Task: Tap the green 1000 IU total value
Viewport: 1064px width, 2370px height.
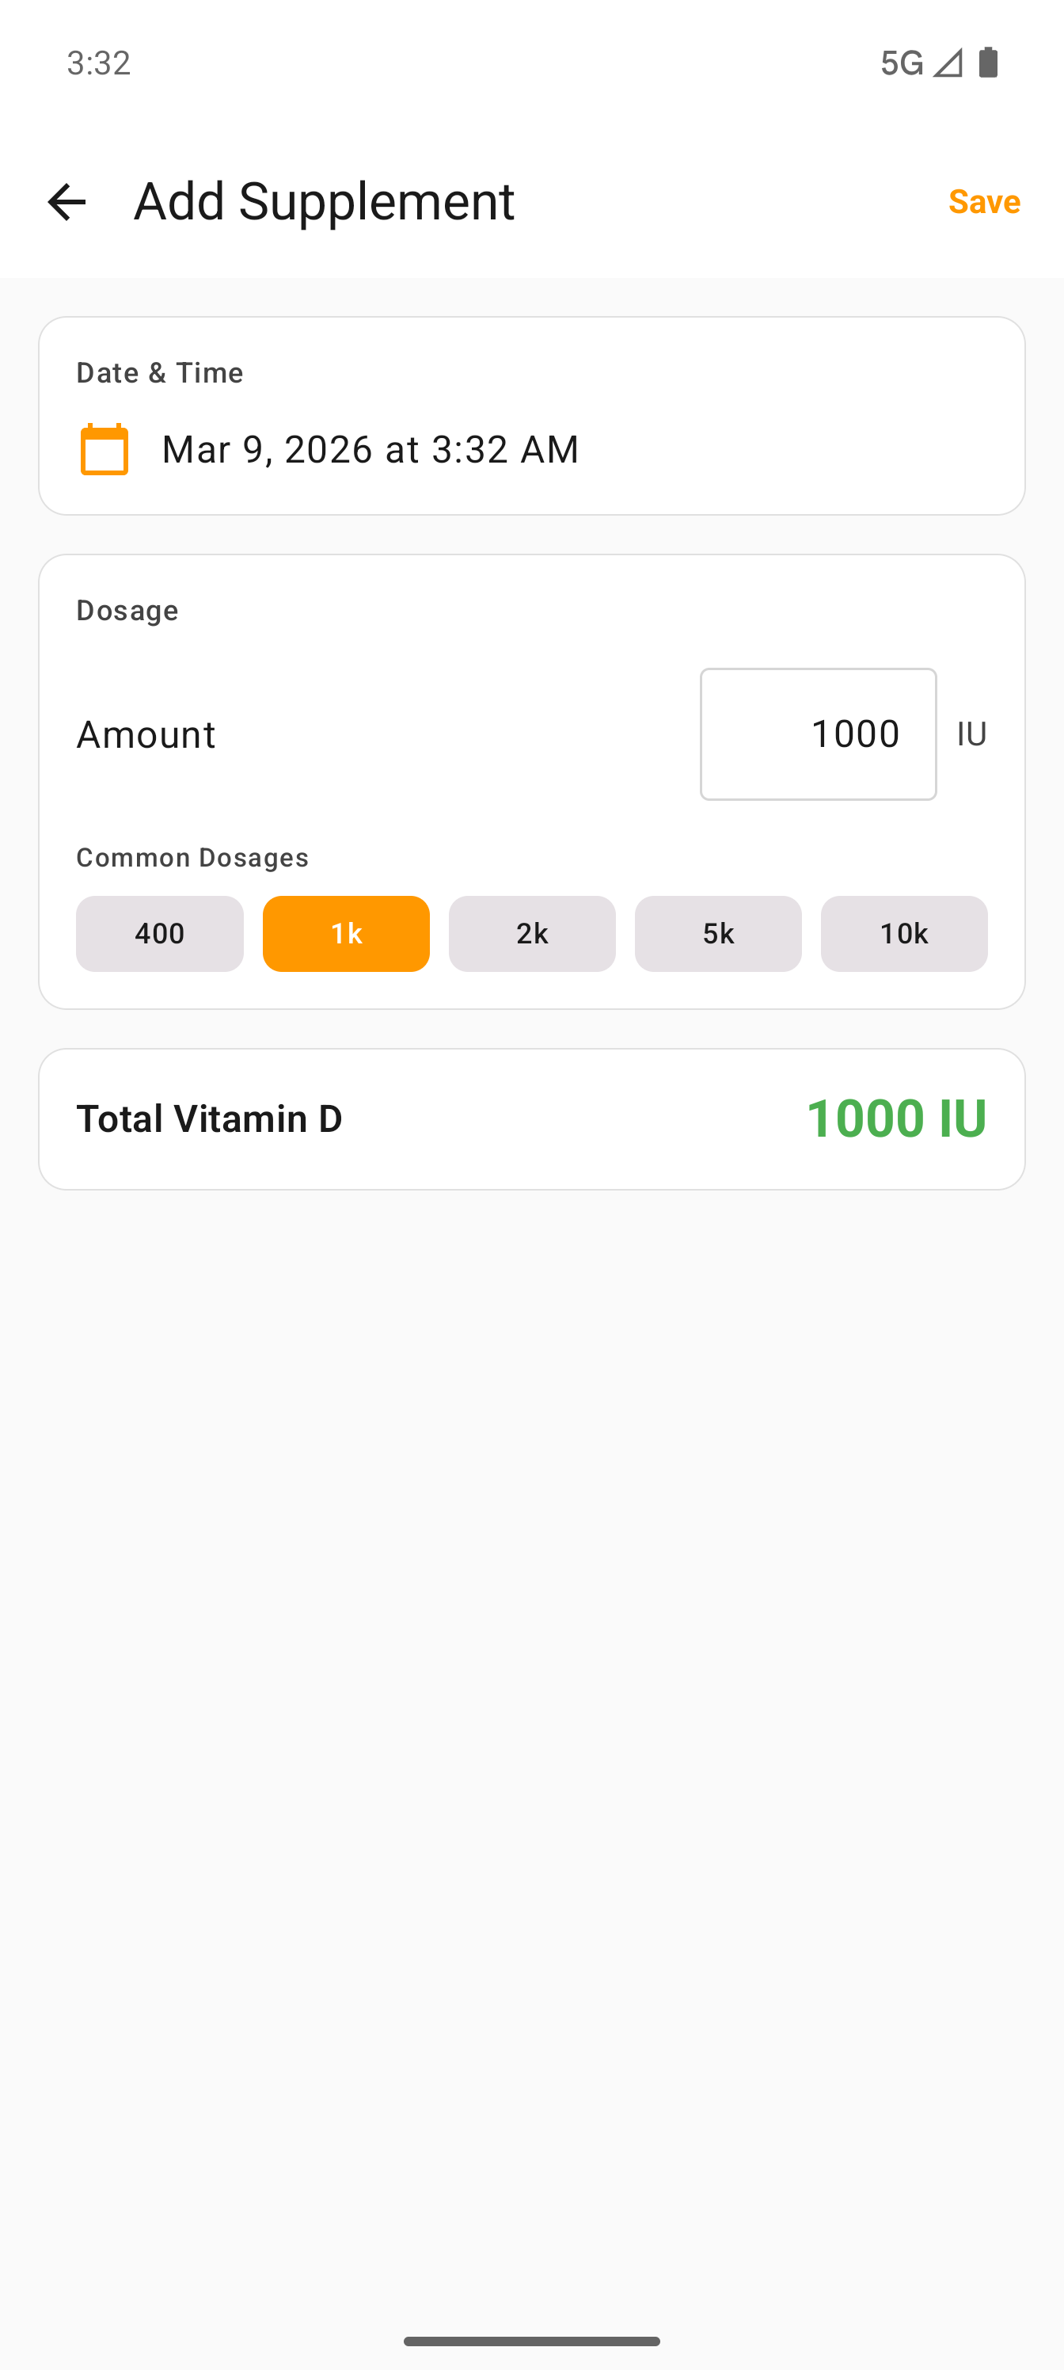Action: pos(895,1118)
